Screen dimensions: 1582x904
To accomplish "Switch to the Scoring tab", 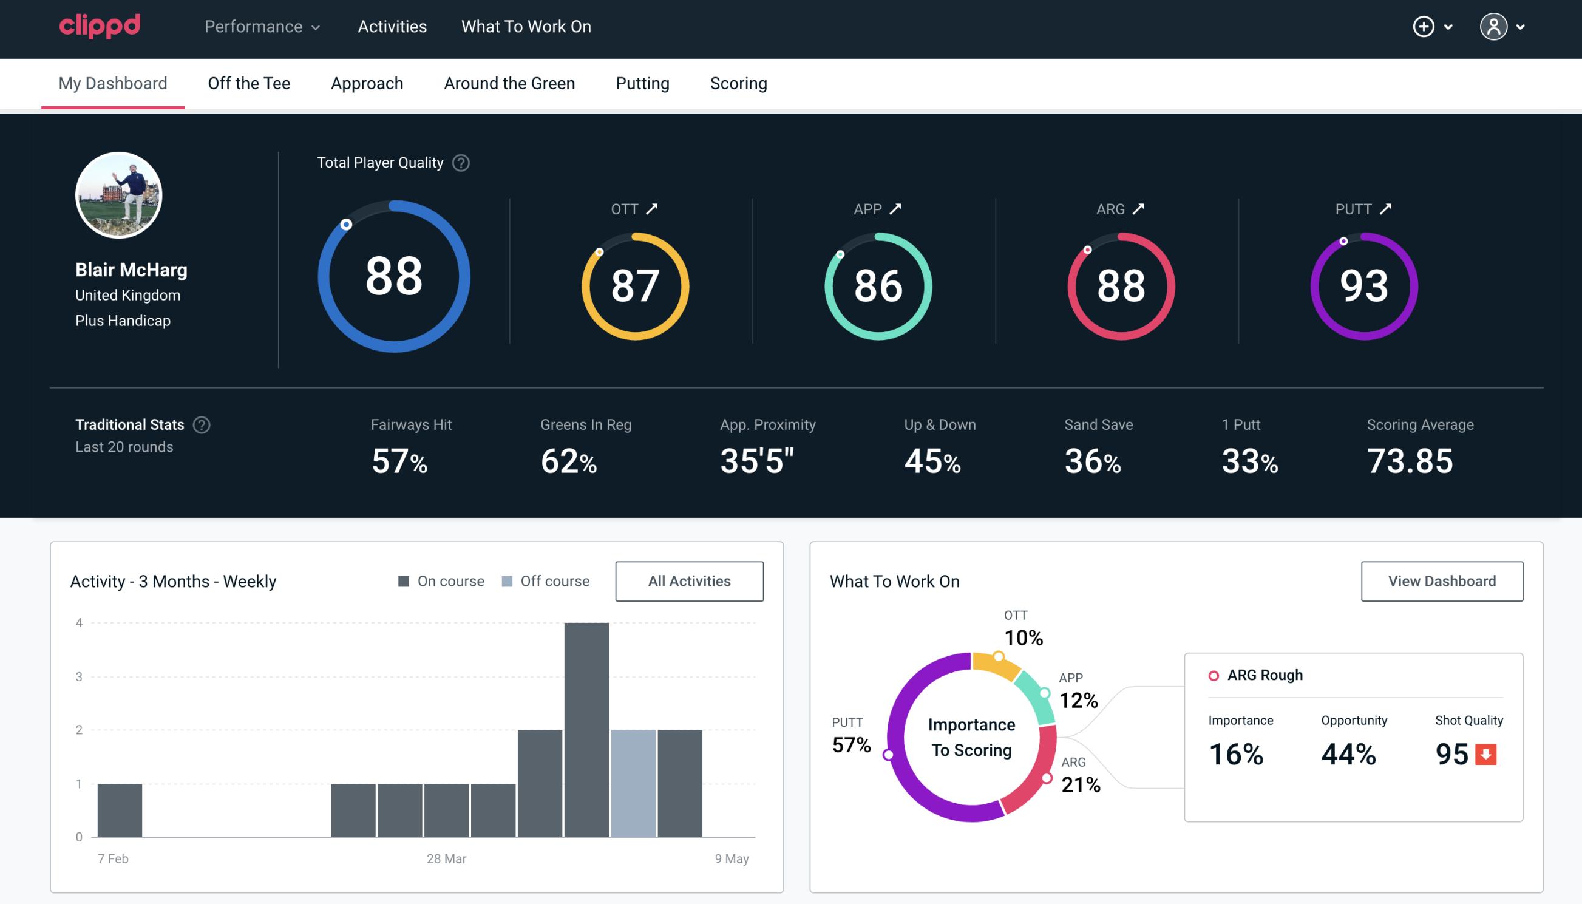I will (738, 83).
